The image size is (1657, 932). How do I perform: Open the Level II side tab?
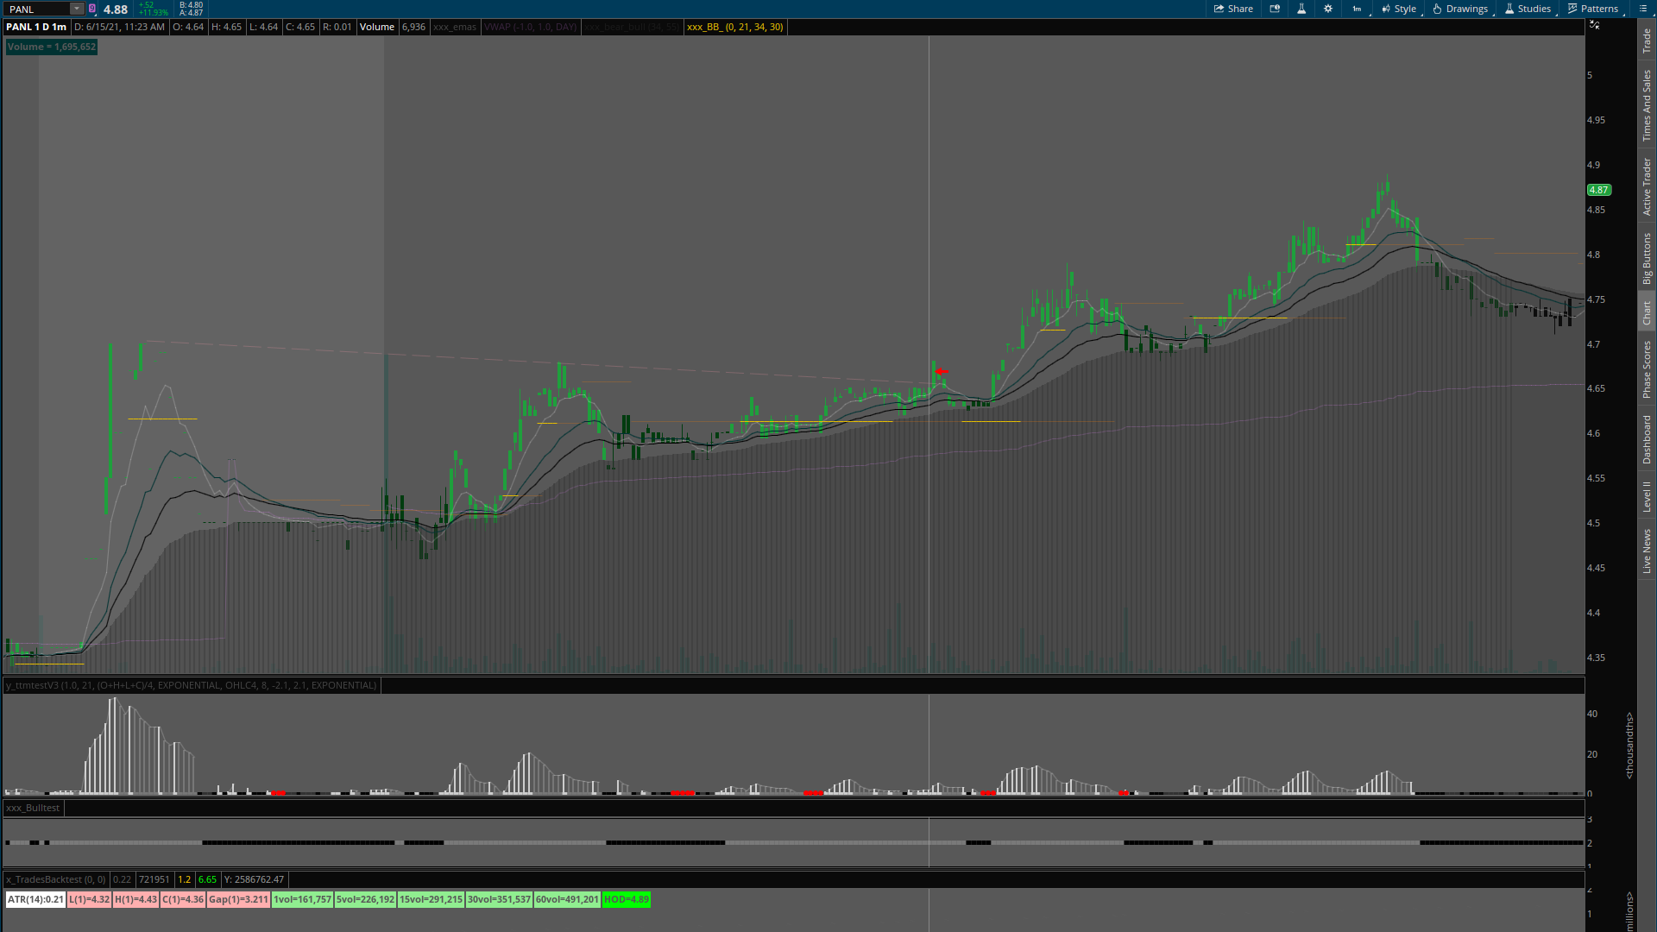tap(1647, 496)
